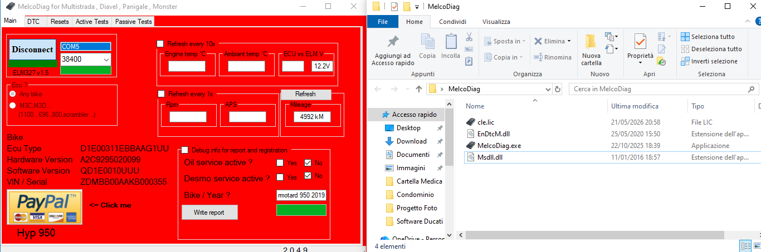761x252 pixels.
Task: Check Yes for Desmo service active
Action: pyautogui.click(x=280, y=177)
